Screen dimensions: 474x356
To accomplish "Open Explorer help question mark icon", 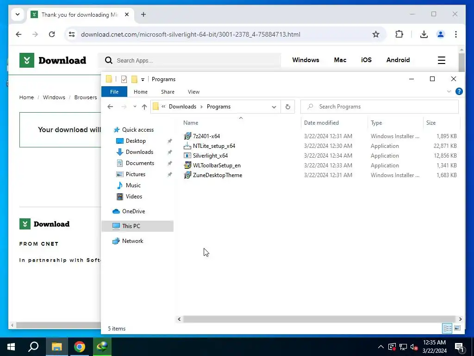I will [x=459, y=91].
